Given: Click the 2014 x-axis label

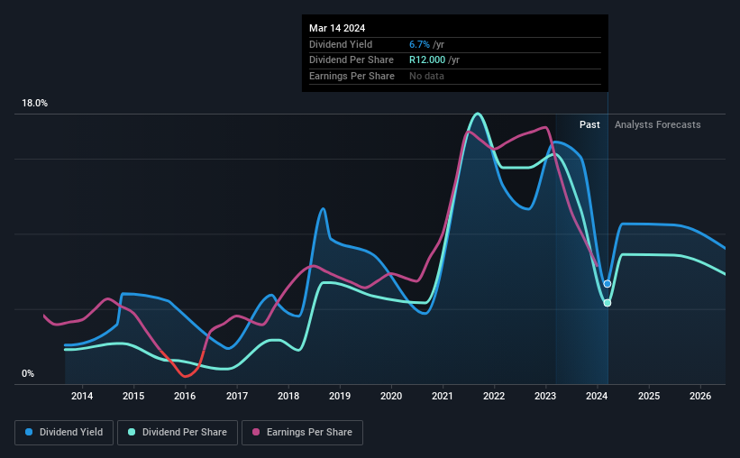Looking at the screenshot, I should (x=82, y=396).
